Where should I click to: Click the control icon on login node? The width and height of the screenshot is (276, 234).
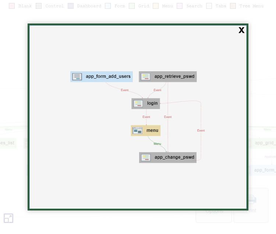coord(138,104)
